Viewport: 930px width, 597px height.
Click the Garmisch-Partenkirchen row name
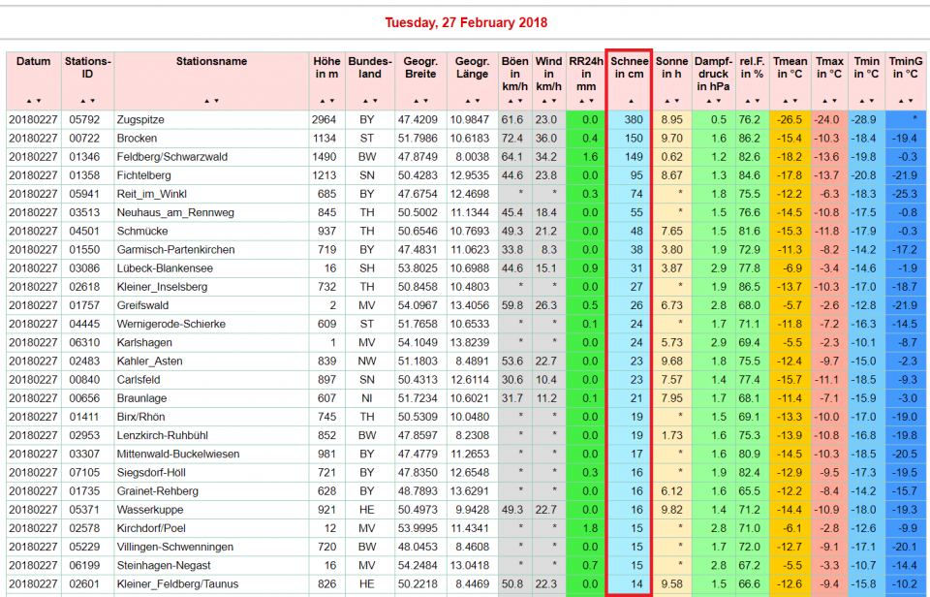(175, 249)
